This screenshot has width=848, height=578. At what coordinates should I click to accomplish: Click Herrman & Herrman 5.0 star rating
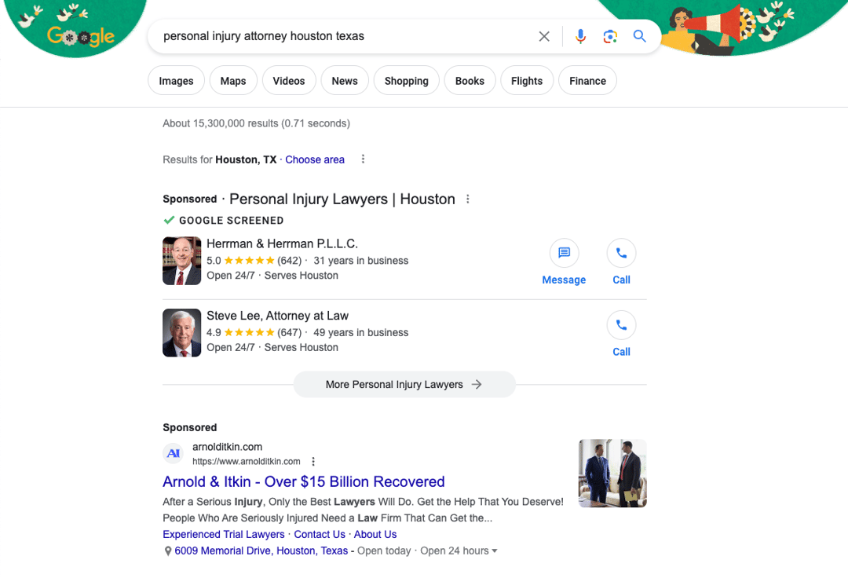(x=249, y=261)
